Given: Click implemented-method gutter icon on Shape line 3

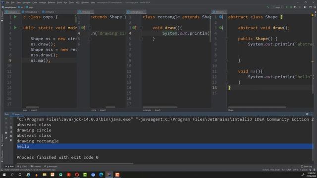Looking at the screenshot, I should coord(221,28).
